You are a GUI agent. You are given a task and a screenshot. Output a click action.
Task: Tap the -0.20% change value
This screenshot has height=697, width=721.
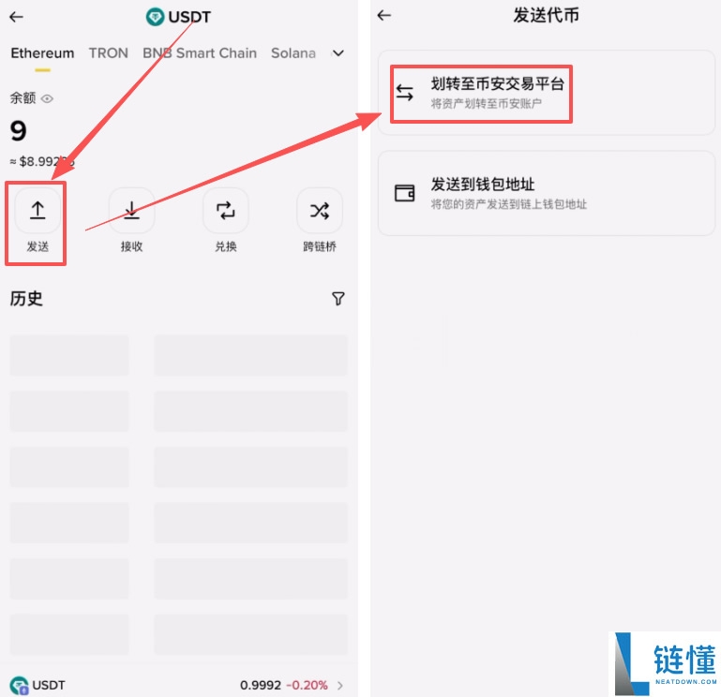(307, 685)
